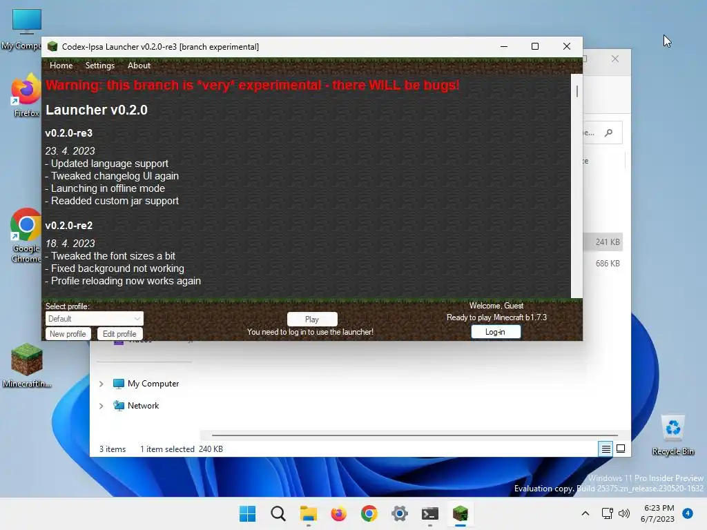The image size is (707, 530).
Task: Close the File Explorer window behind
Action: [x=615, y=59]
